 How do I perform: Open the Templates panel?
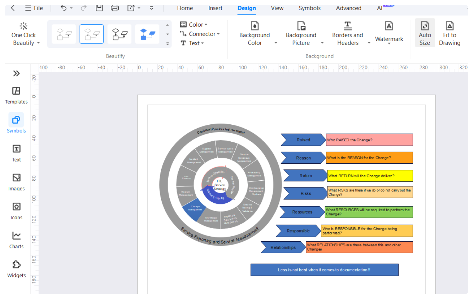coord(16,95)
